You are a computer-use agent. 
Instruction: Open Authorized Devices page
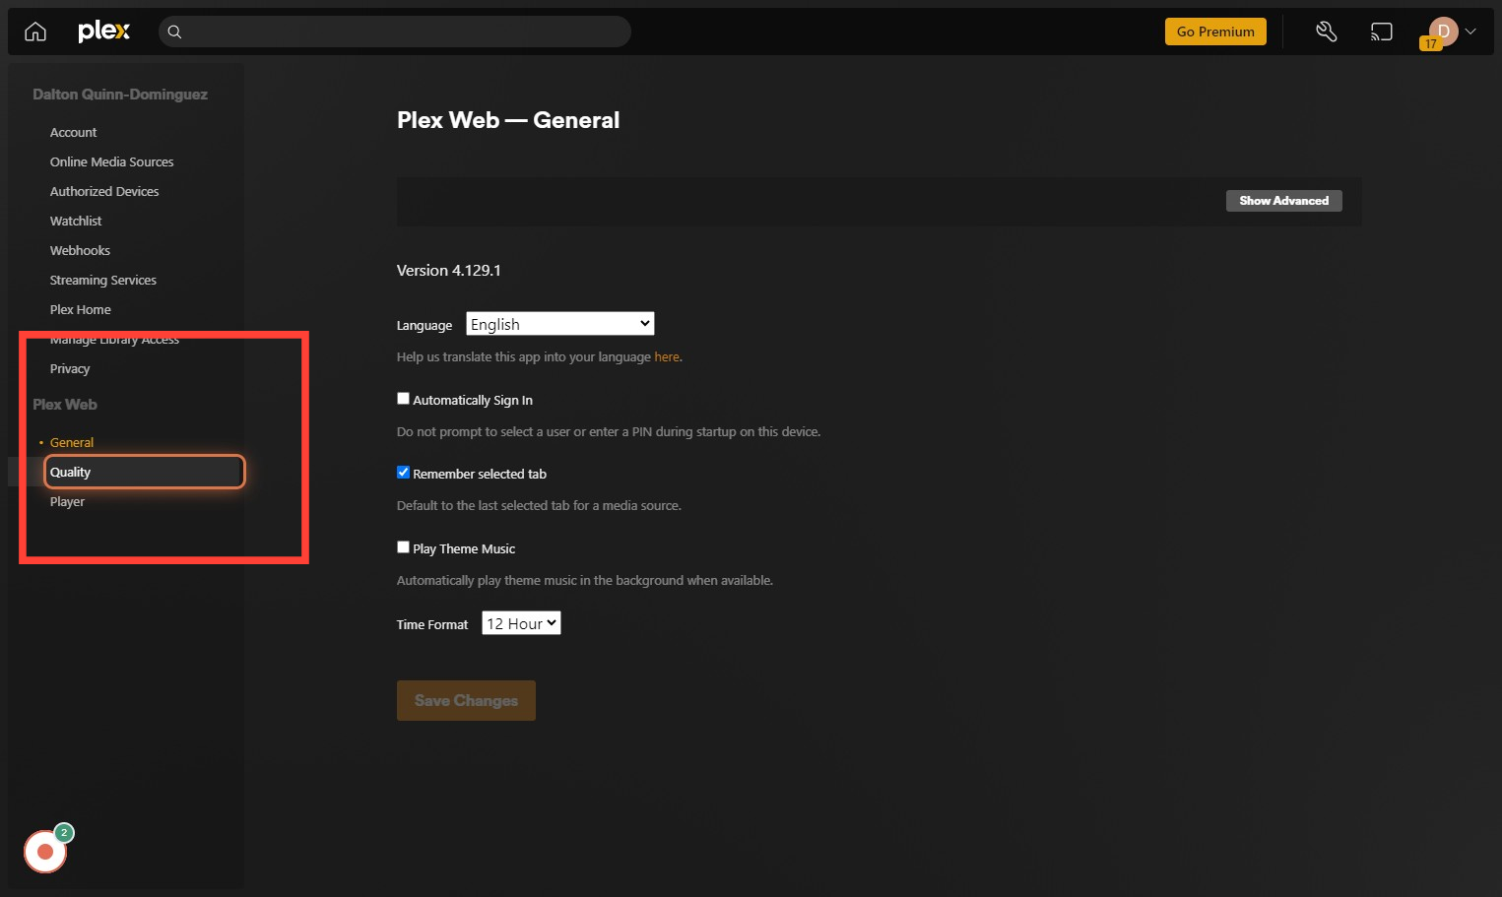(x=104, y=191)
